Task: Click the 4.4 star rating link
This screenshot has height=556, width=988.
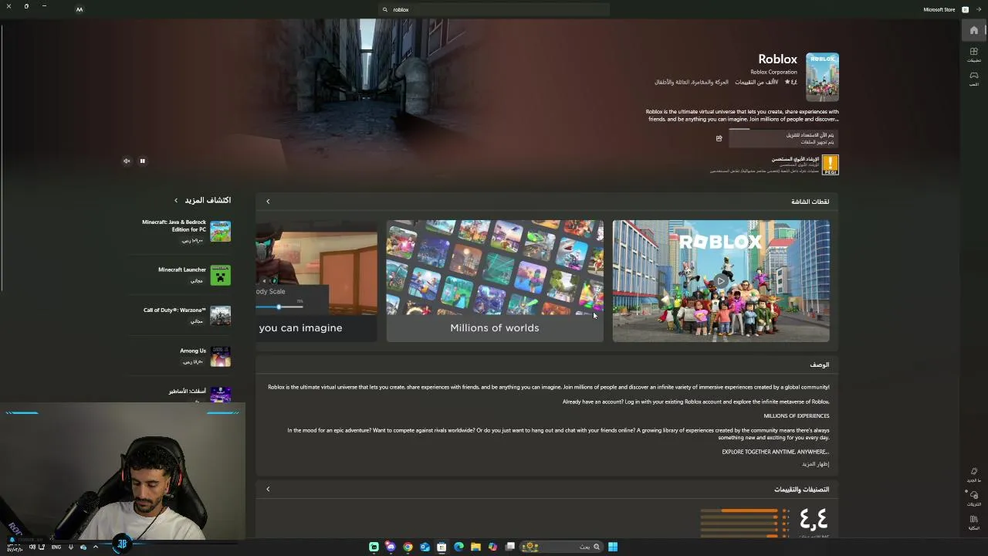Action: click(x=791, y=82)
